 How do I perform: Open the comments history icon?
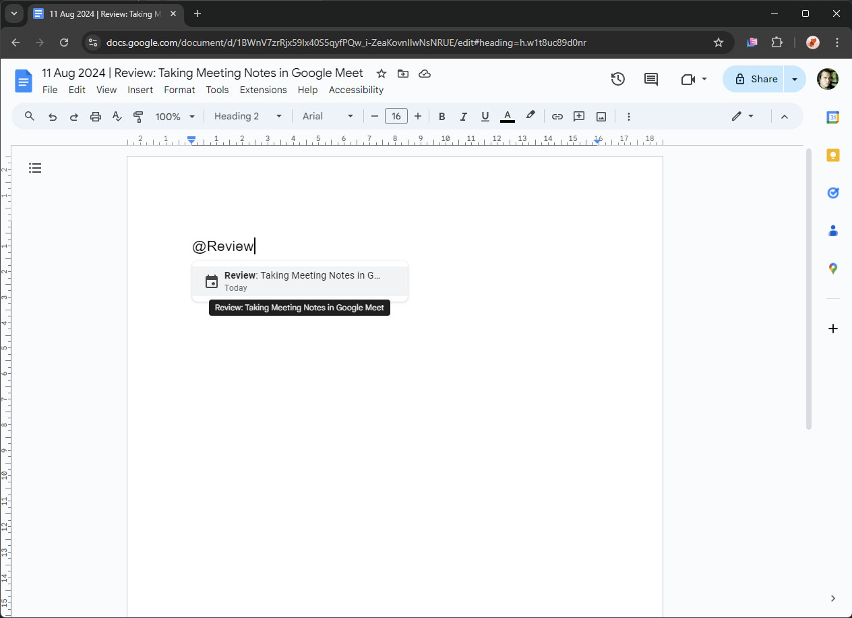(651, 79)
